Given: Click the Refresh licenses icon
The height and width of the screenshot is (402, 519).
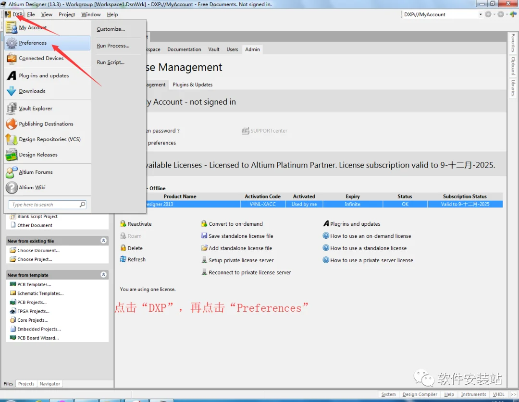Looking at the screenshot, I should 123,259.
